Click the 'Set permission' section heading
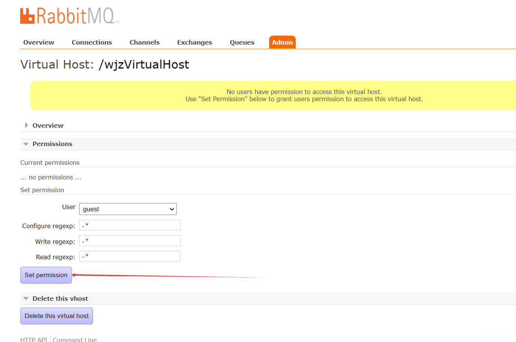This screenshot has width=516, height=342. [42, 190]
